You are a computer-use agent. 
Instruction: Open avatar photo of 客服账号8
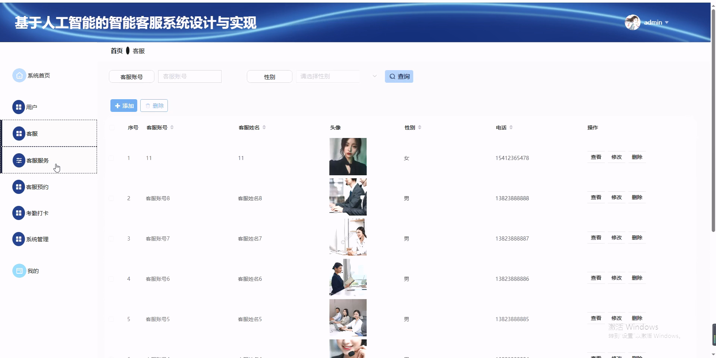pyautogui.click(x=348, y=197)
